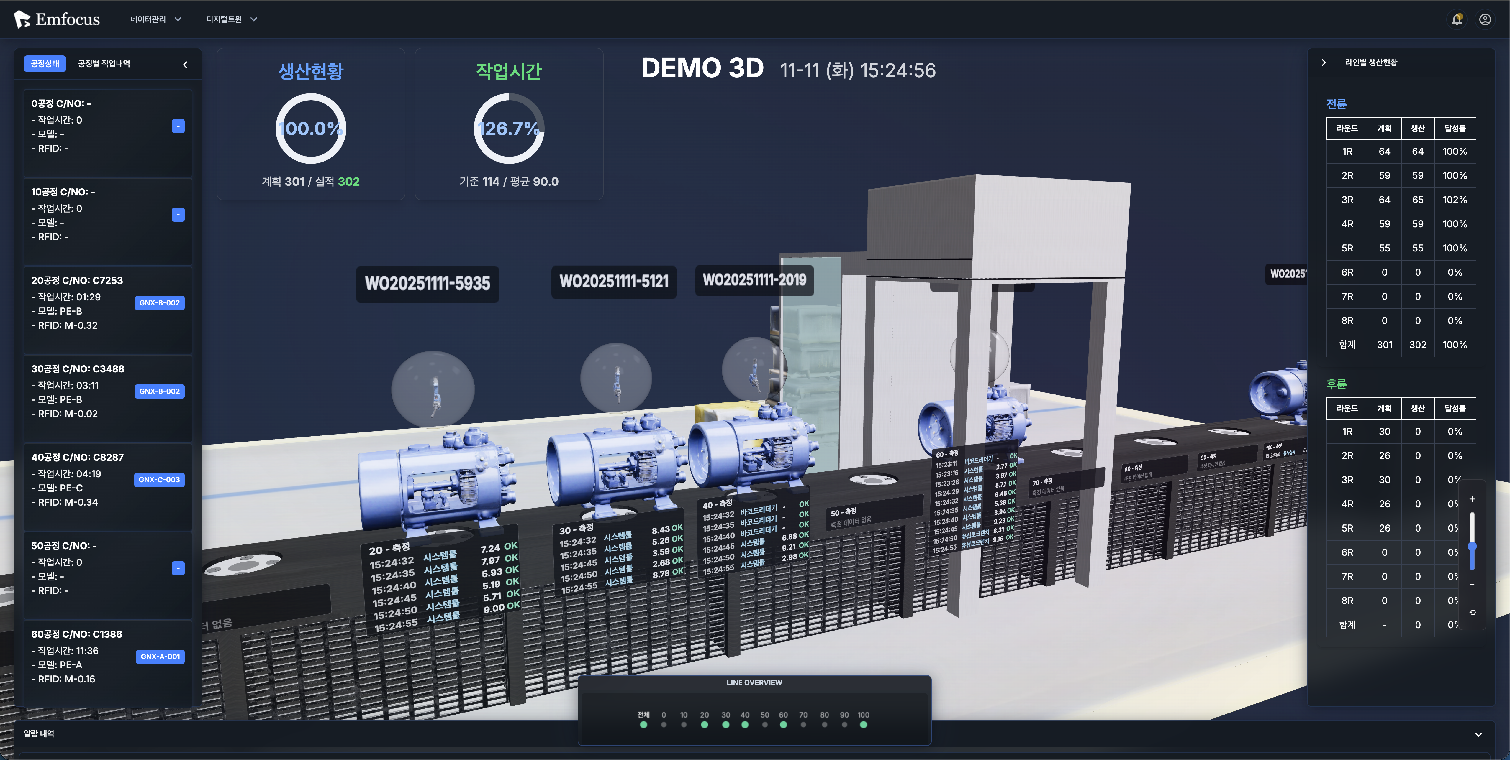Click the notification bell icon
This screenshot has height=760, width=1510.
tap(1457, 19)
